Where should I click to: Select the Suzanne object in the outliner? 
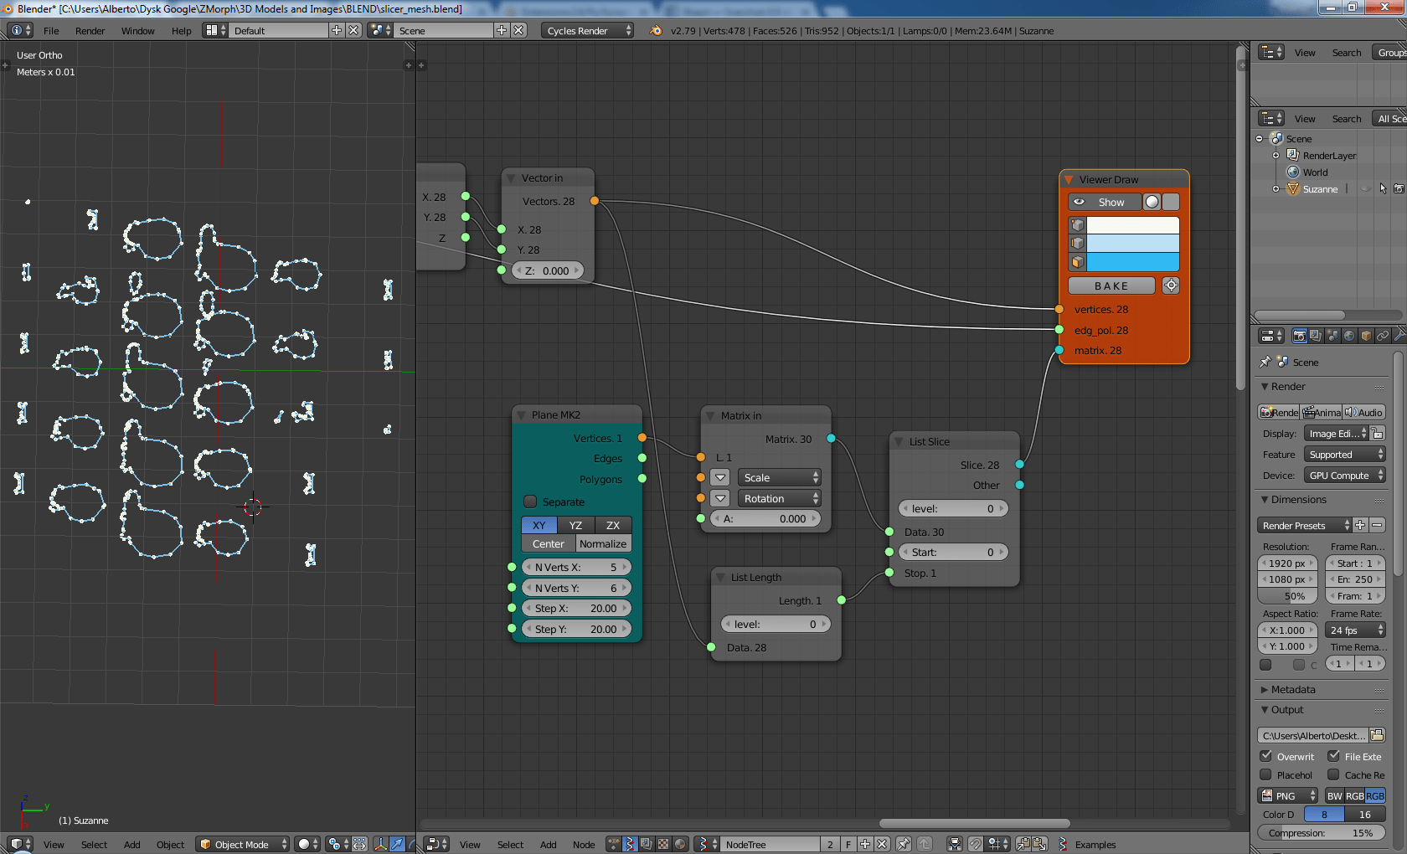click(1320, 189)
